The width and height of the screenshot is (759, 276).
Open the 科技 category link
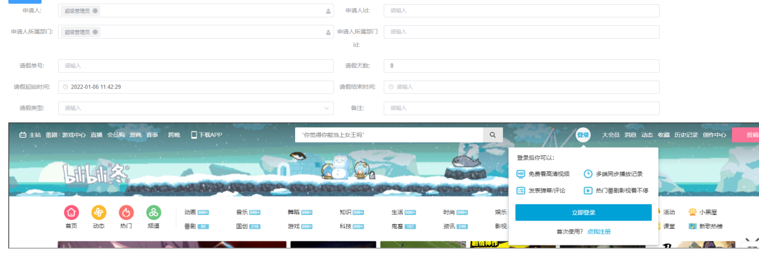coord(345,226)
